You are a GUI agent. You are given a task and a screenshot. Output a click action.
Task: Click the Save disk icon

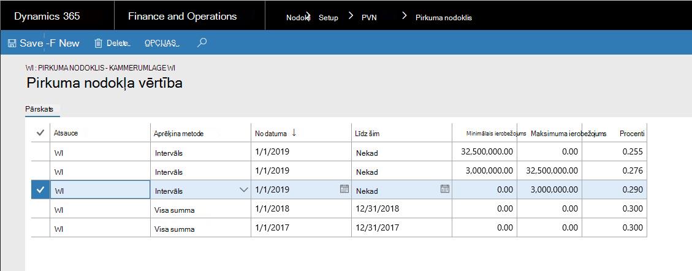click(12, 44)
